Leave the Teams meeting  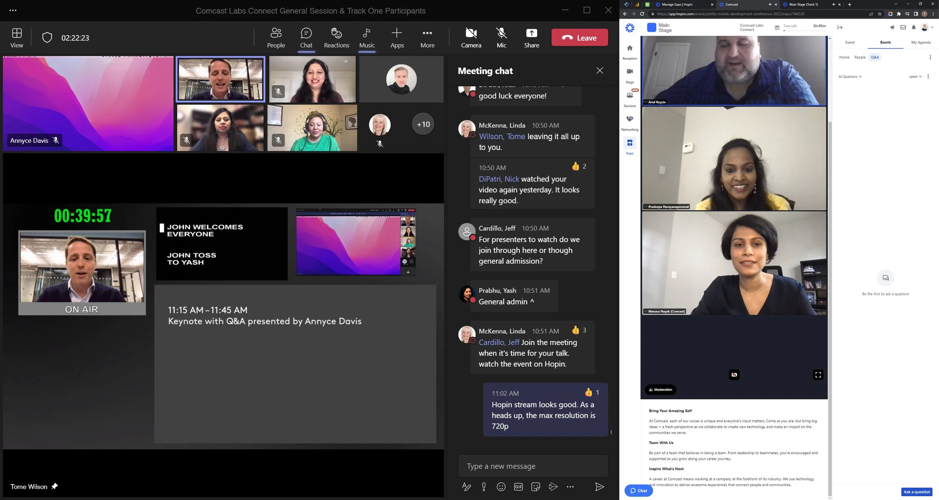[579, 38]
